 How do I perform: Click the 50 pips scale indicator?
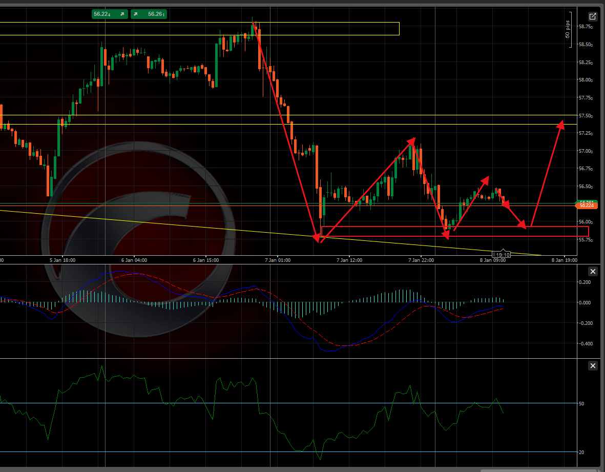(568, 29)
